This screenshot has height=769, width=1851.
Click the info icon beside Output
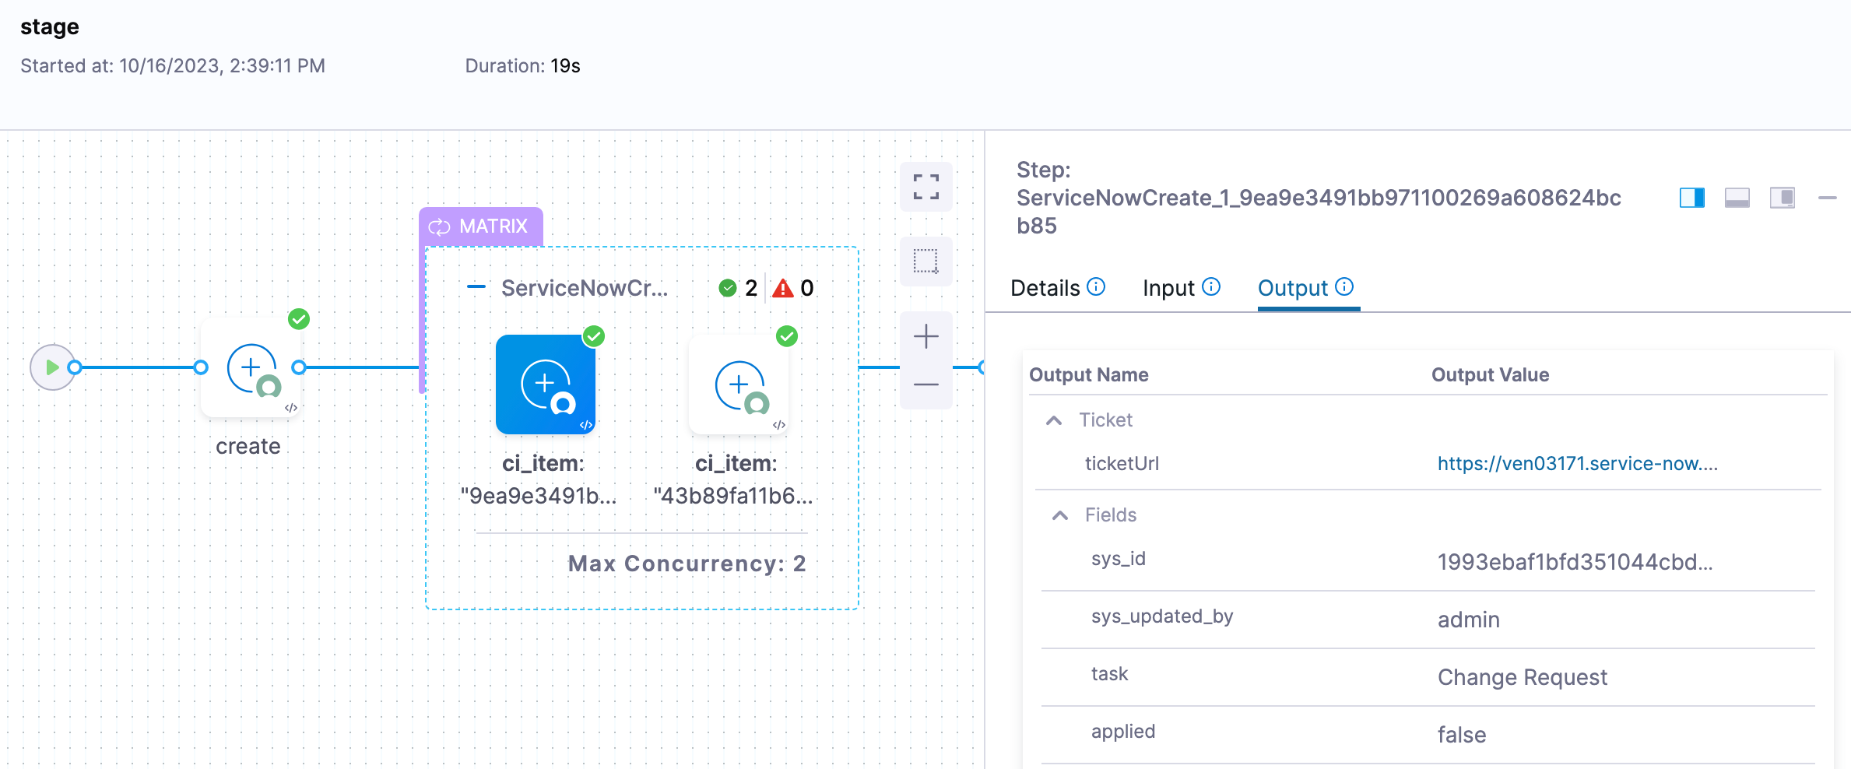[x=1344, y=287]
